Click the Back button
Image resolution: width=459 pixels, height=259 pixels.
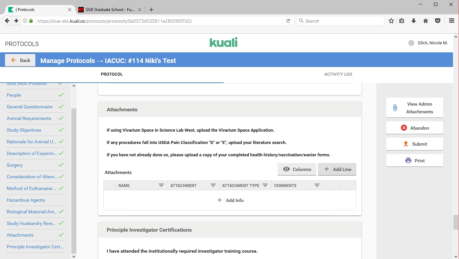coord(20,60)
